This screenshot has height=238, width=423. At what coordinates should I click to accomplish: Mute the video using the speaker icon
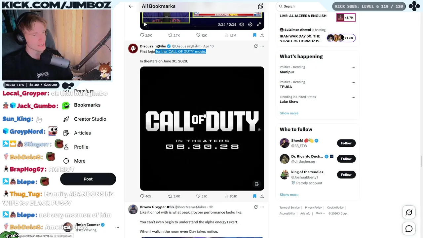coord(242,24)
